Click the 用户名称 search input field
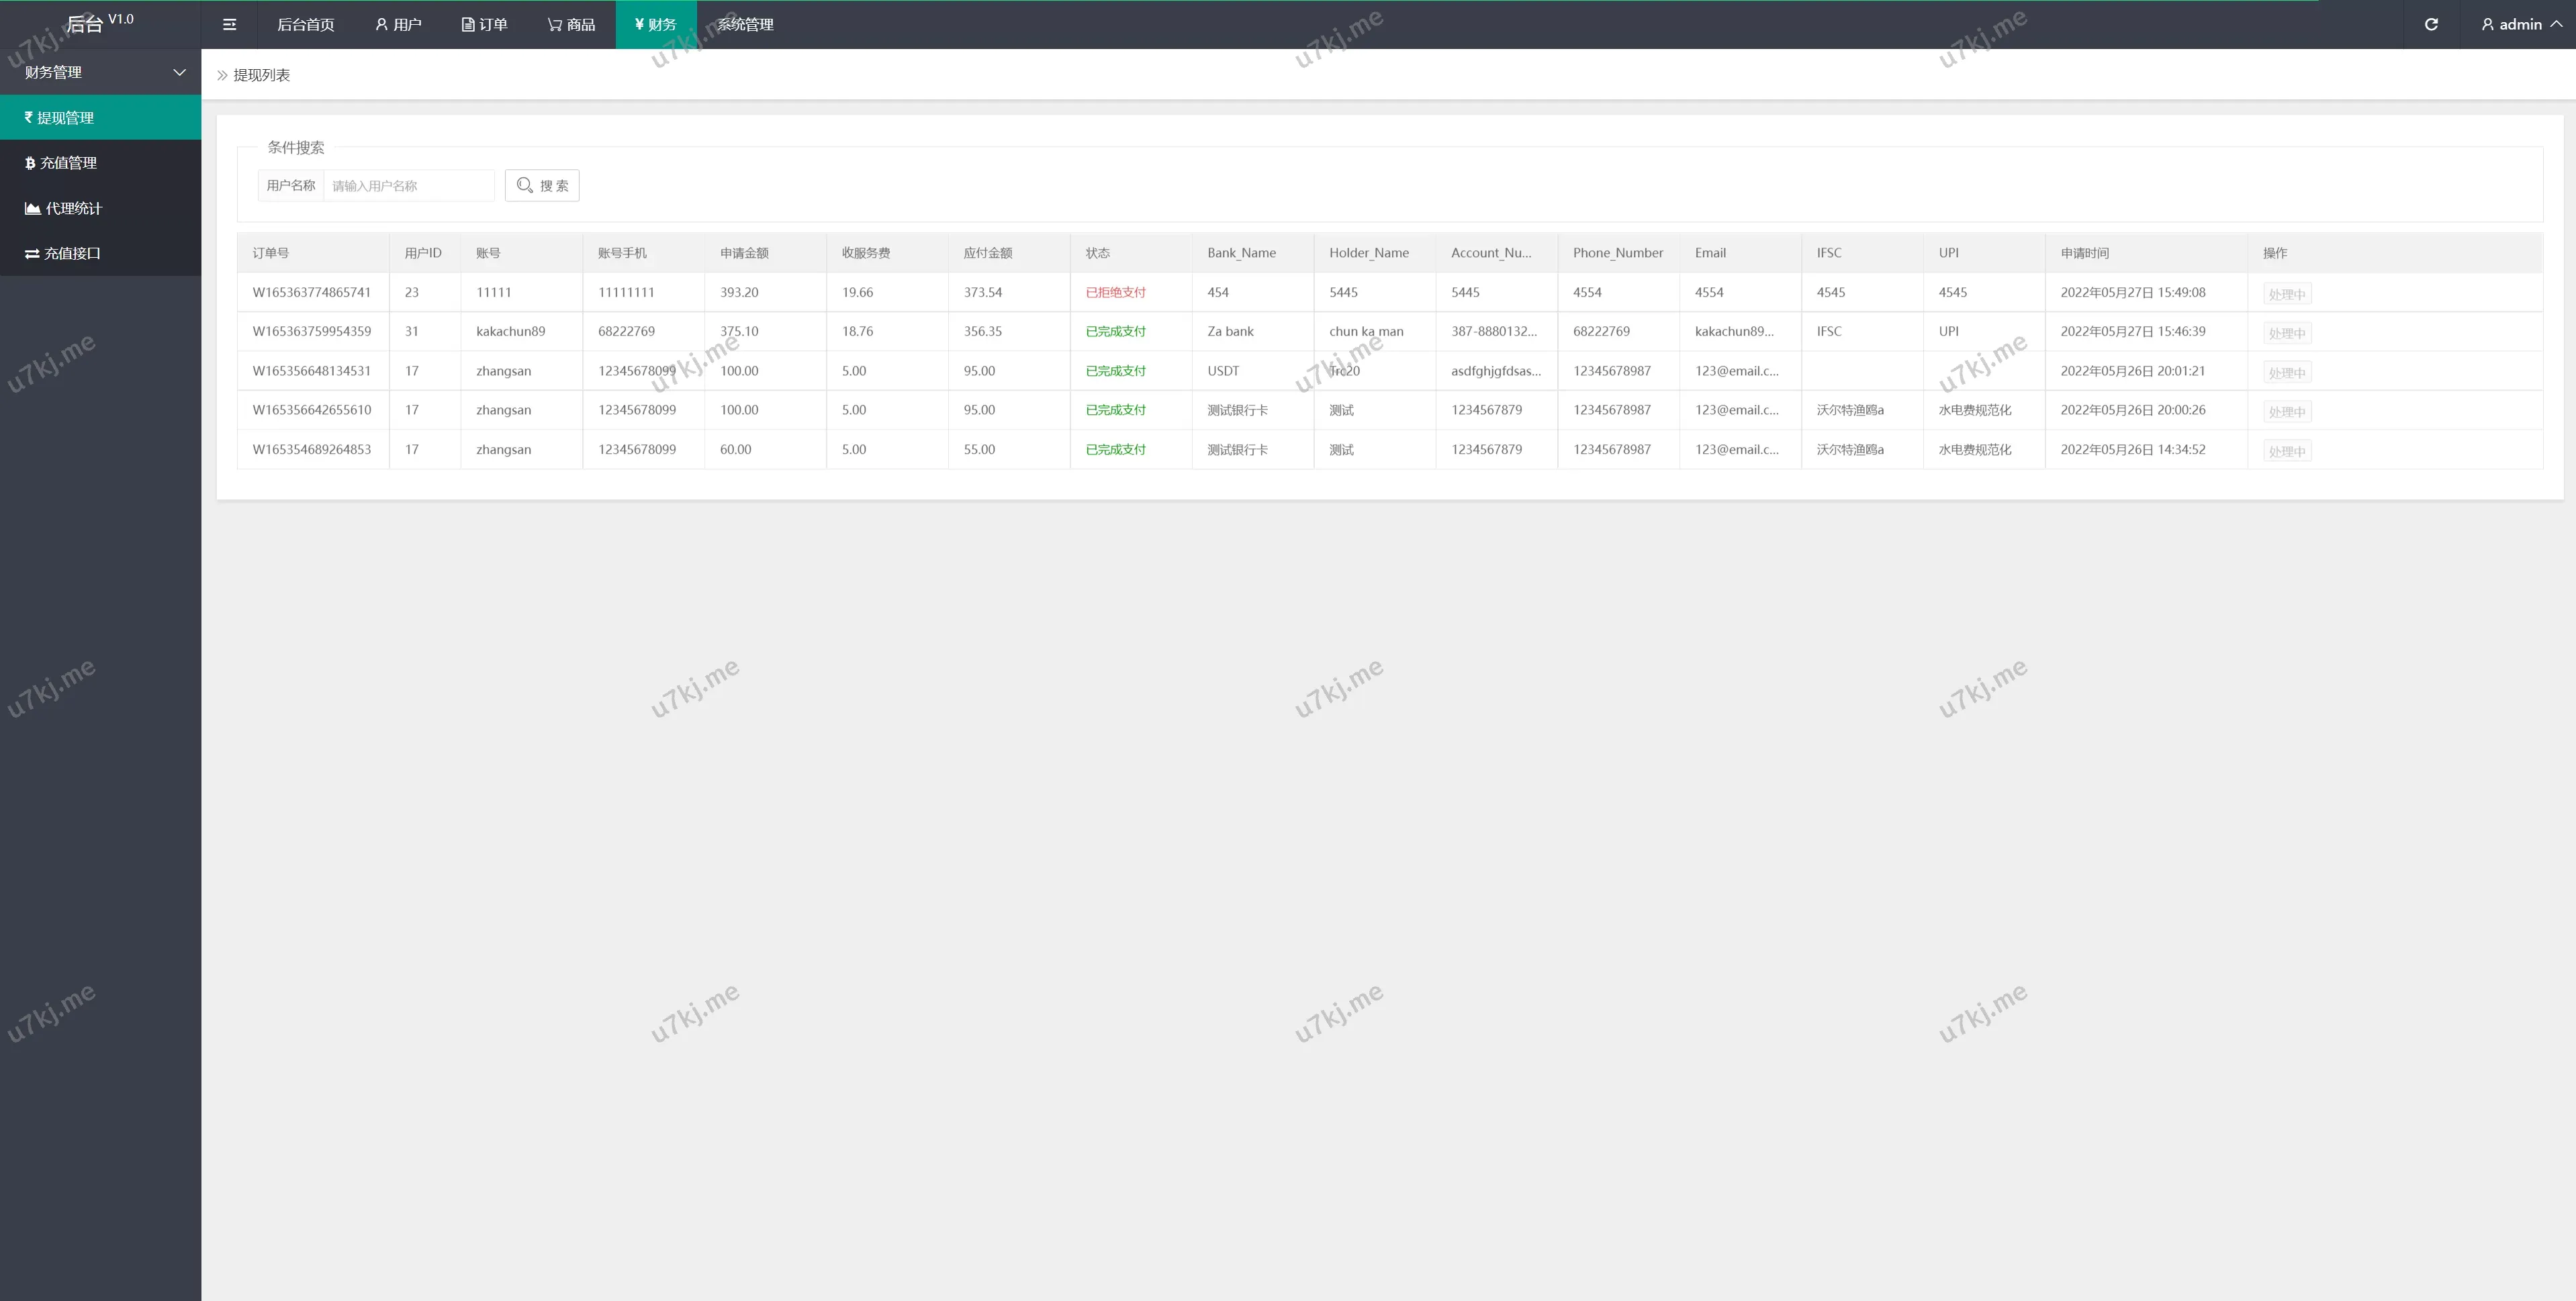This screenshot has height=1301, width=2576. [x=408, y=186]
